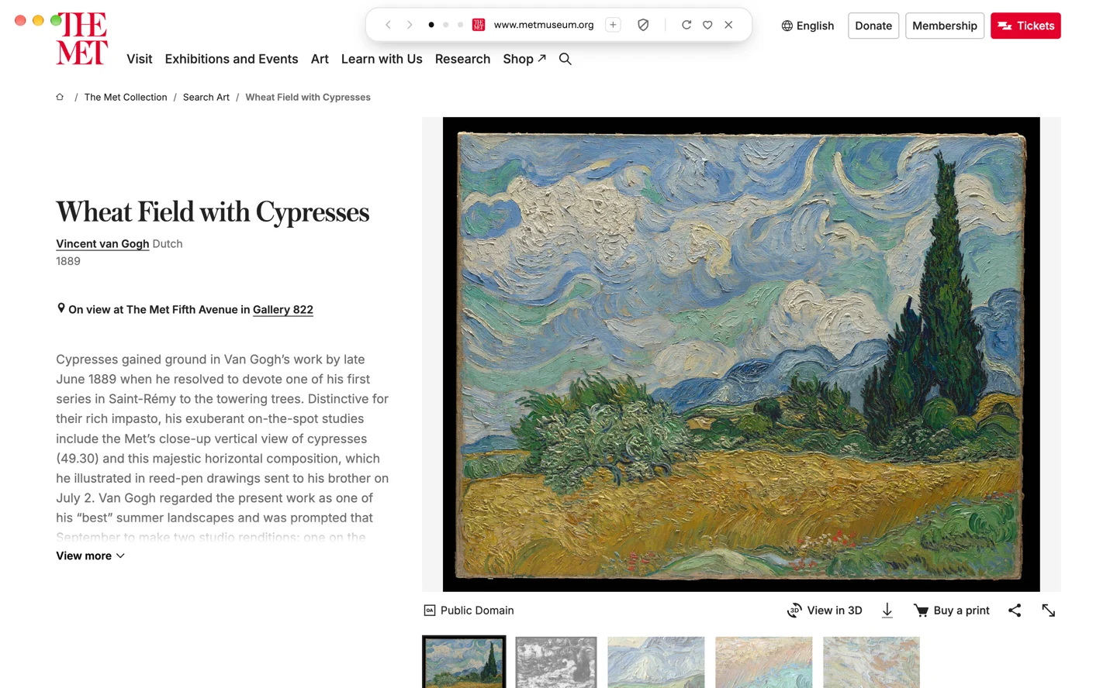Click the map pin location icon
Viewport: 1117px width, 688px height.
[x=61, y=308]
